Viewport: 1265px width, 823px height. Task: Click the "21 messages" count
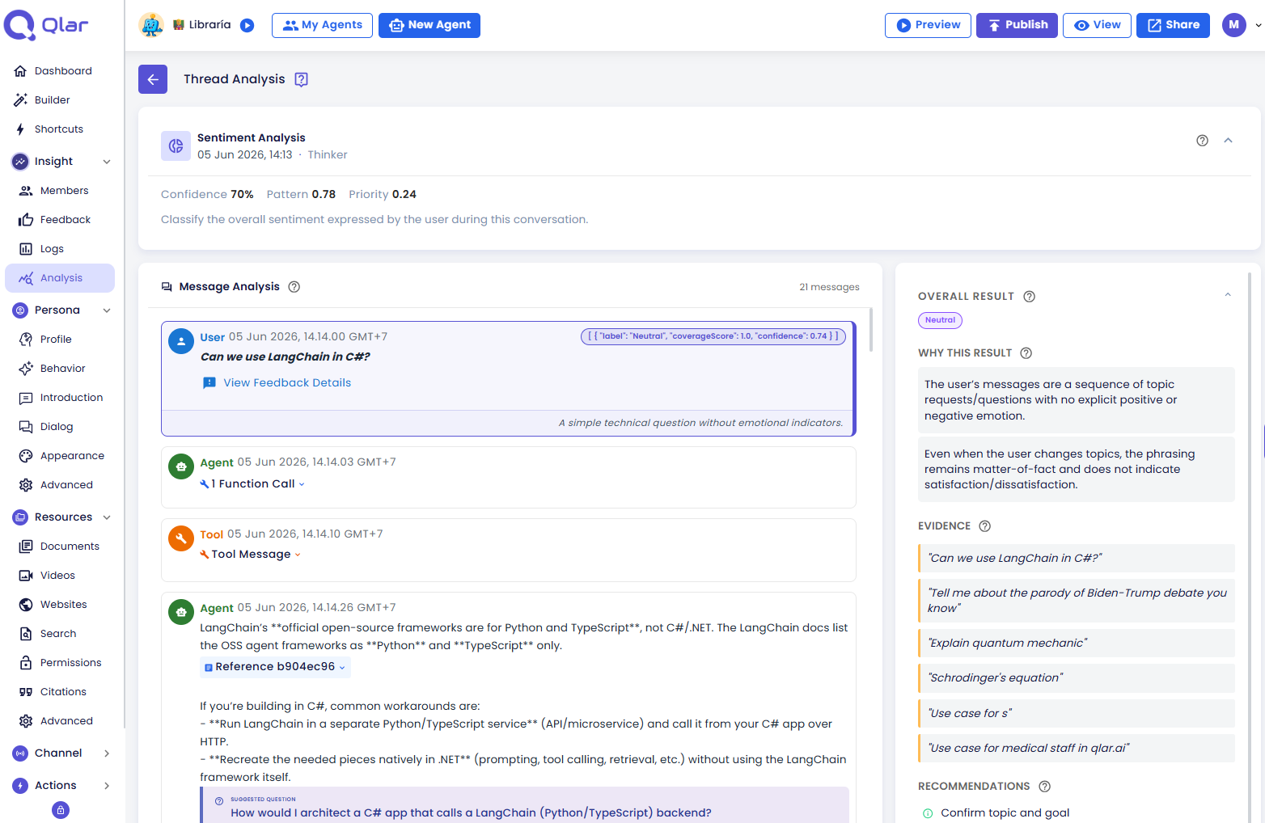coord(829,287)
